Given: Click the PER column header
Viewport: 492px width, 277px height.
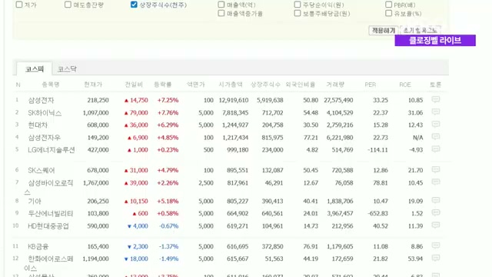Looking at the screenshot, I should (x=371, y=85).
